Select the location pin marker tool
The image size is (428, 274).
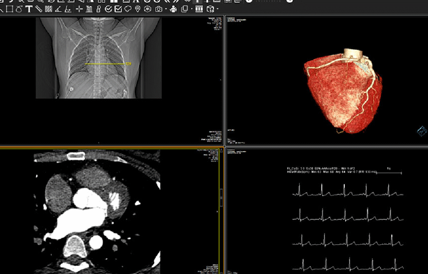click(138, 9)
